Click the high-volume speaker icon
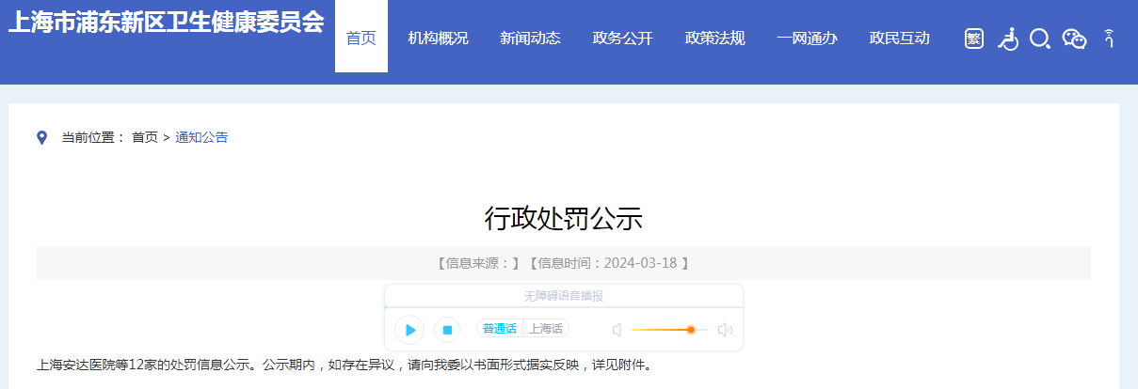The height and width of the screenshot is (389, 1138). point(725,330)
